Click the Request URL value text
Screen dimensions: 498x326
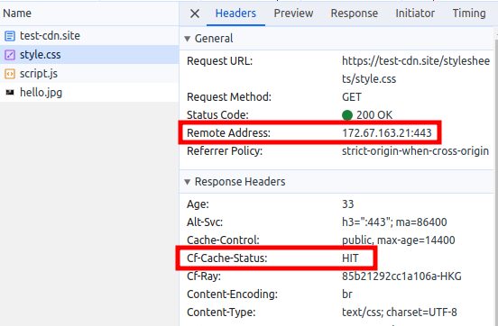click(416, 69)
